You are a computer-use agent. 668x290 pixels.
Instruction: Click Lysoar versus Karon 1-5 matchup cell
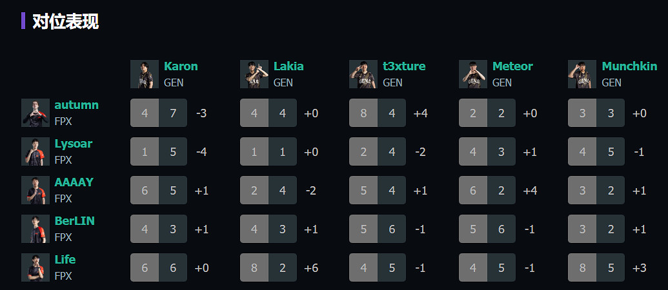click(x=158, y=151)
